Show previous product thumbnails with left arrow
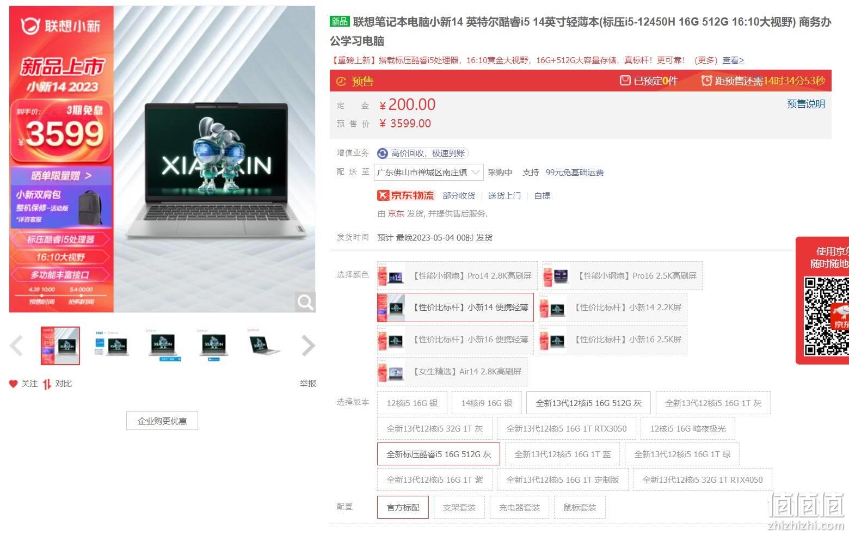The width and height of the screenshot is (849, 535). point(16,346)
